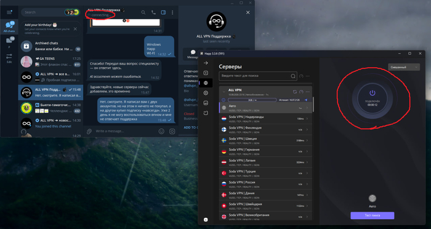Refresh the ALL VPN subscription

coord(295,92)
